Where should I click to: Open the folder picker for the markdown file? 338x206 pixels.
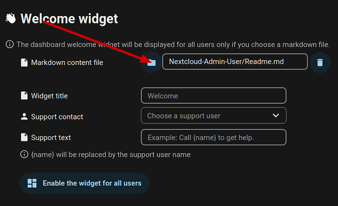pyautogui.click(x=151, y=62)
